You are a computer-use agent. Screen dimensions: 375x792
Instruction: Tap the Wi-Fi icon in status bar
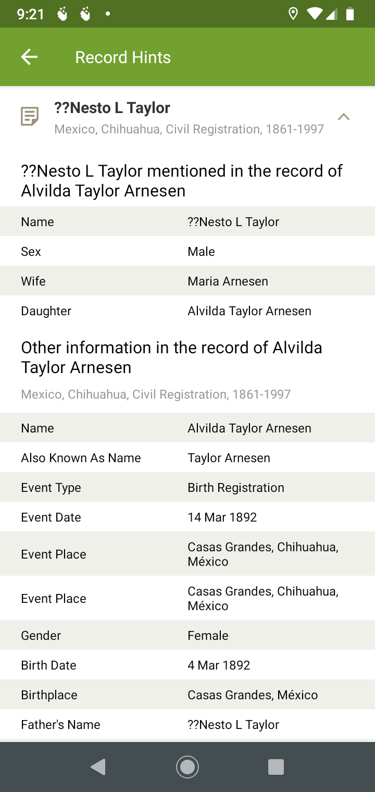314,14
